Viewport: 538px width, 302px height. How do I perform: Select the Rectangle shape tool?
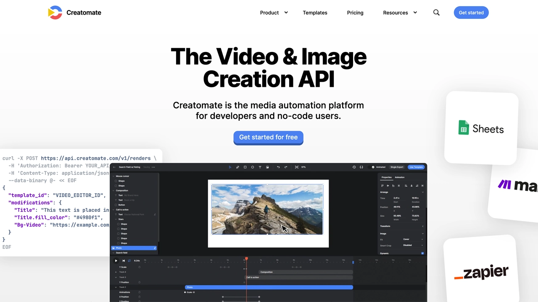(x=245, y=167)
